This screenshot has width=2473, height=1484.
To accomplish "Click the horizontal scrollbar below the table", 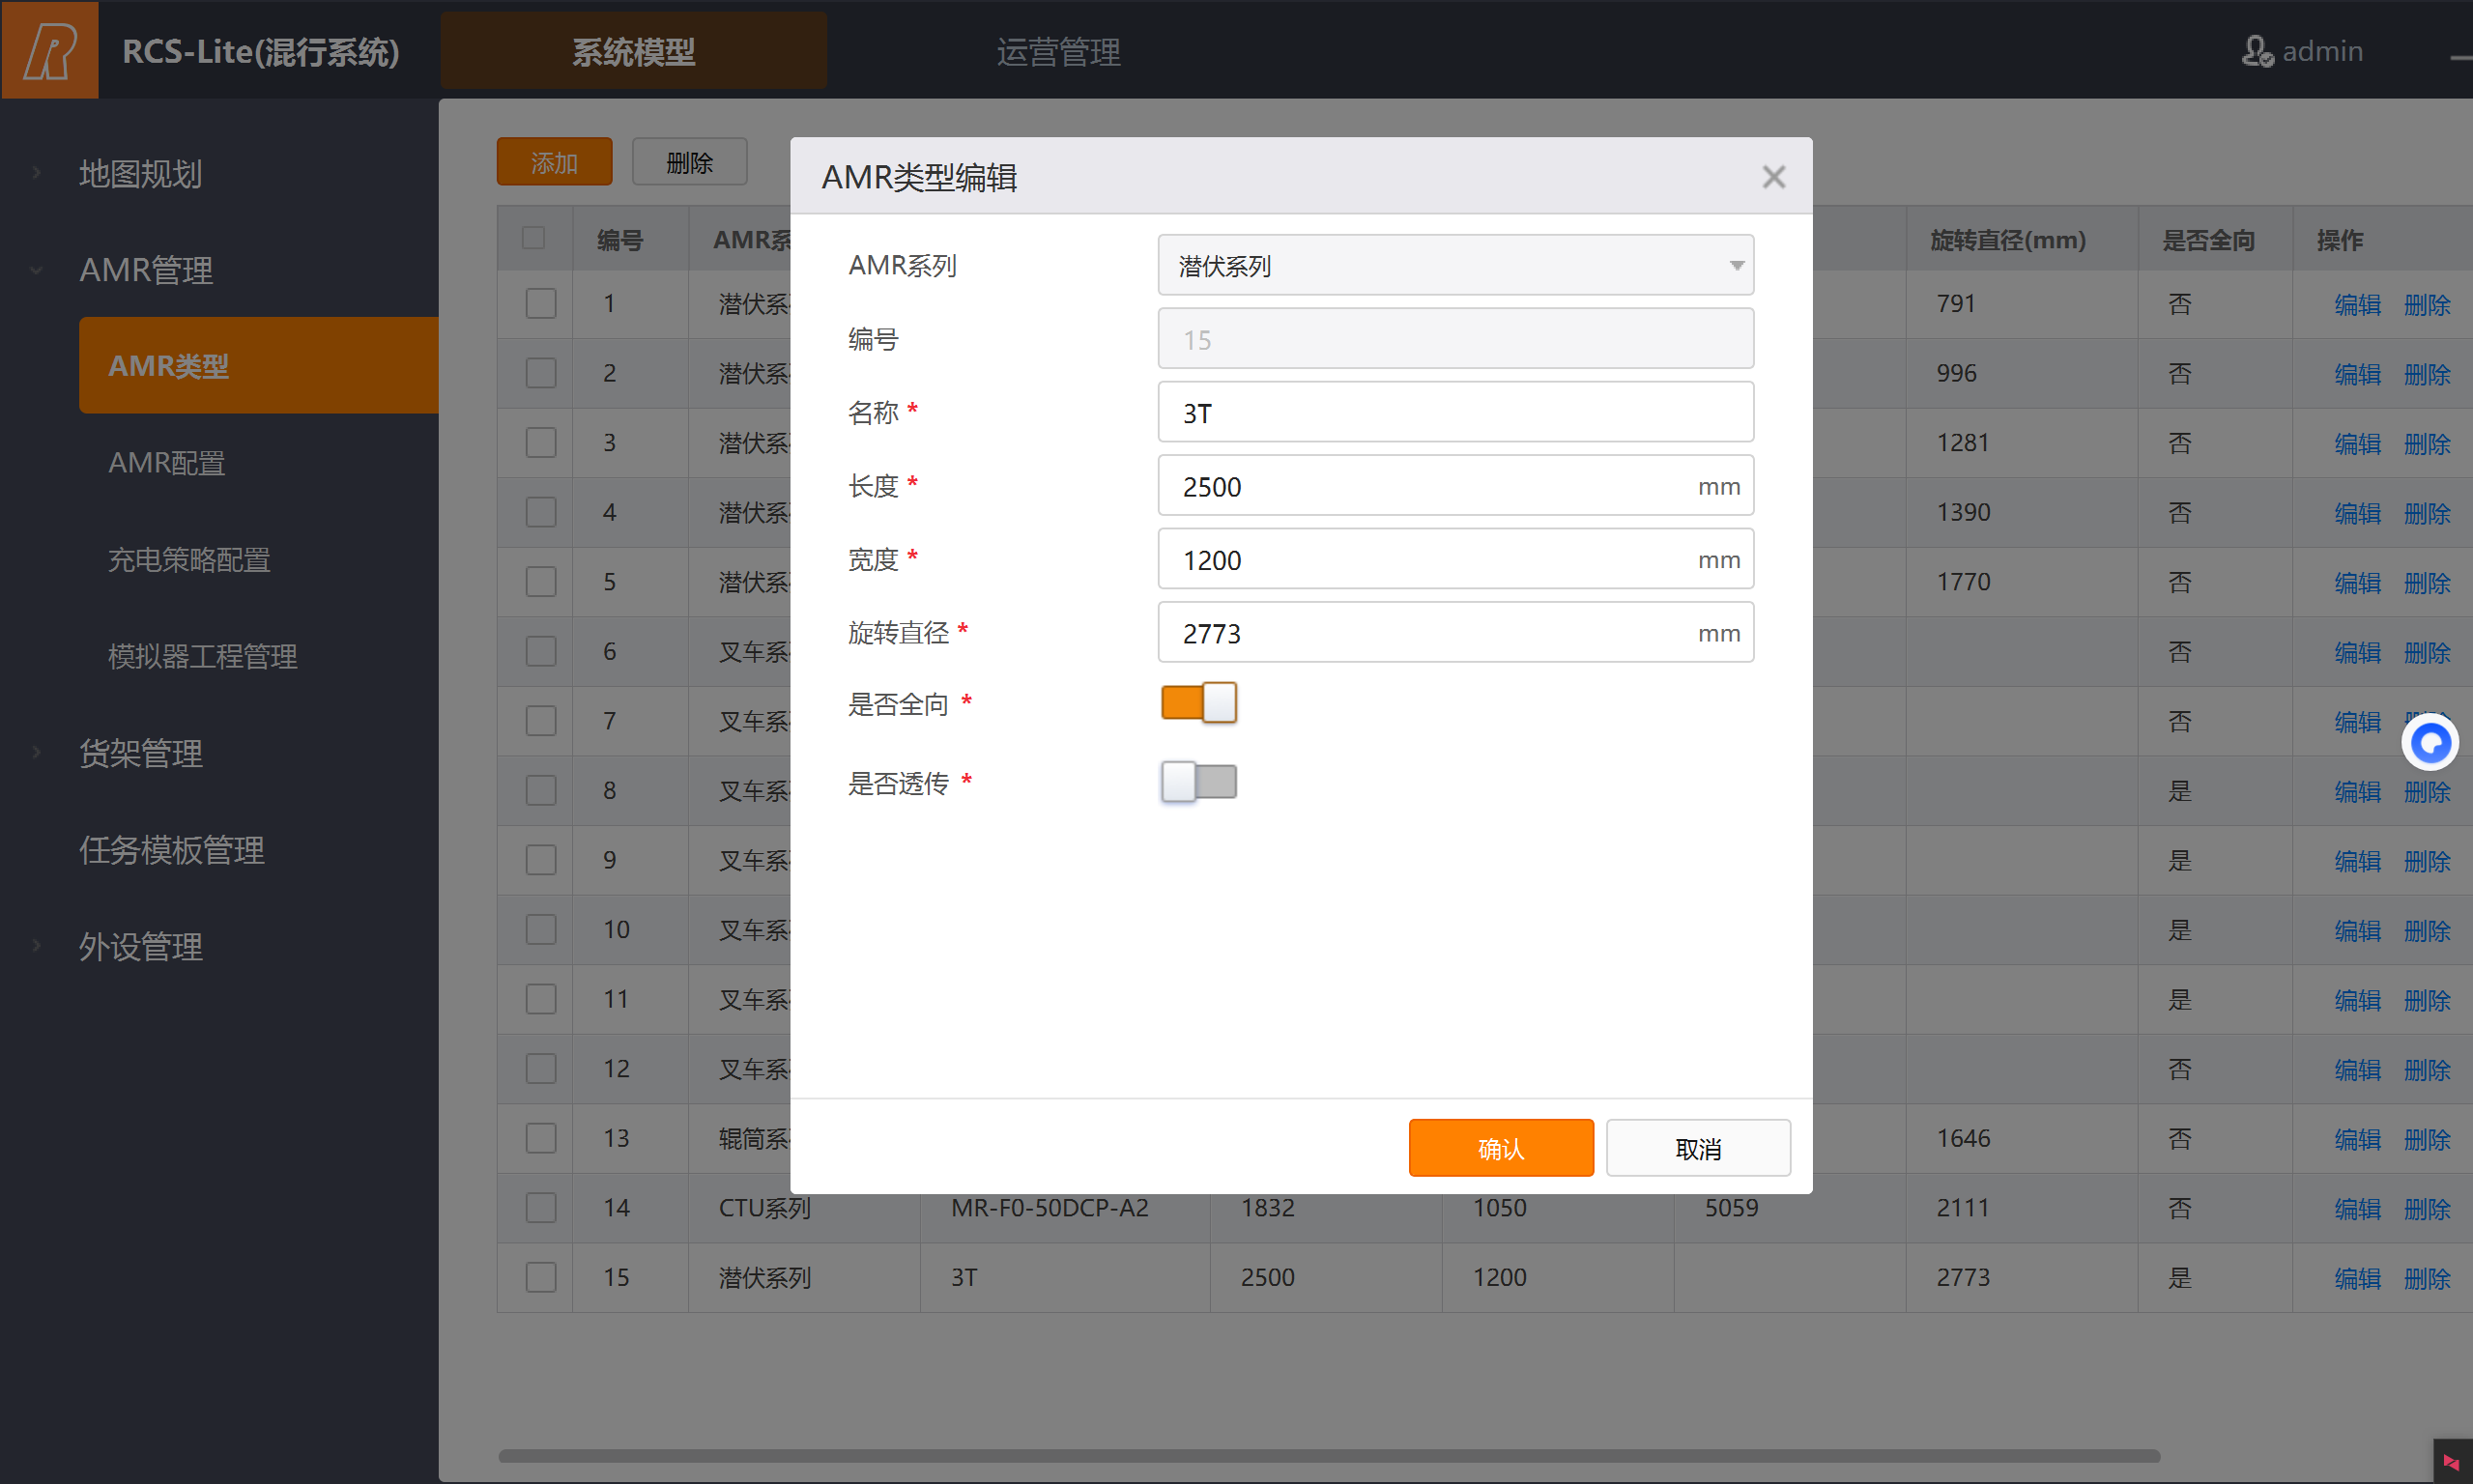I will (1328, 1455).
